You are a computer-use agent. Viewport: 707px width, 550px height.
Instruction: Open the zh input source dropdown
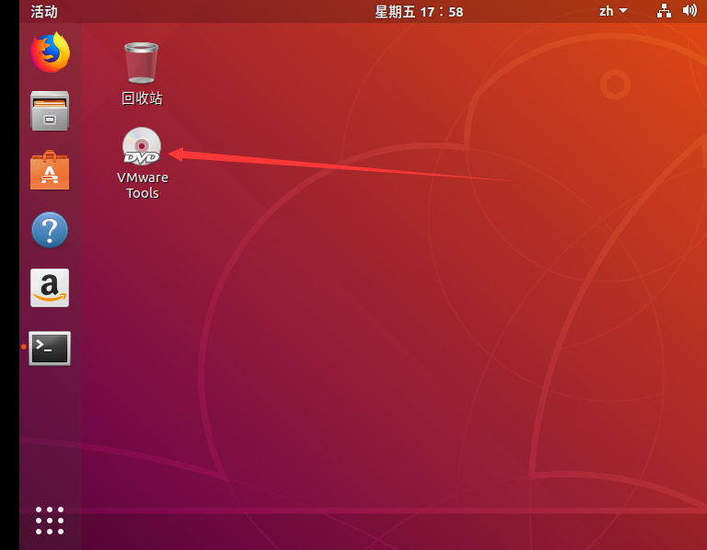613,11
